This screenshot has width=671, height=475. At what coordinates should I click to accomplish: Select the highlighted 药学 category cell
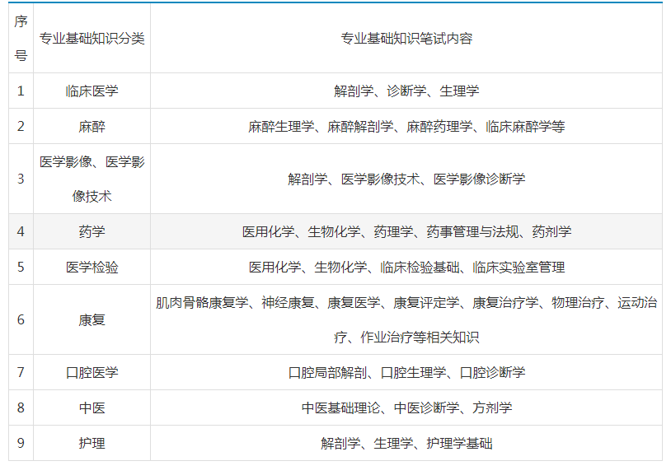coord(91,232)
